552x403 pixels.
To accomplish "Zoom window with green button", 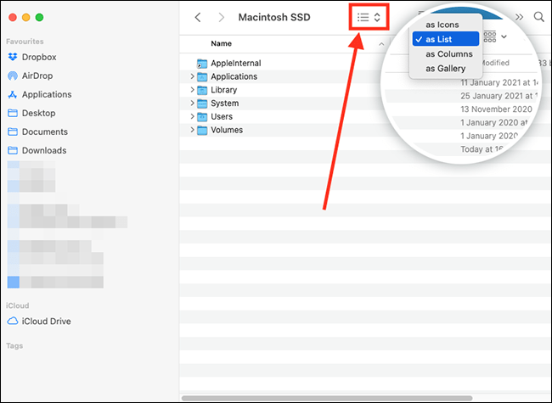I will [39, 17].
